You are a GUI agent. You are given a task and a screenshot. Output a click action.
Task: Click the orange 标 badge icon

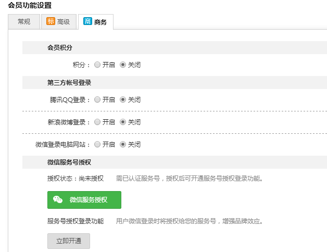(x=51, y=21)
